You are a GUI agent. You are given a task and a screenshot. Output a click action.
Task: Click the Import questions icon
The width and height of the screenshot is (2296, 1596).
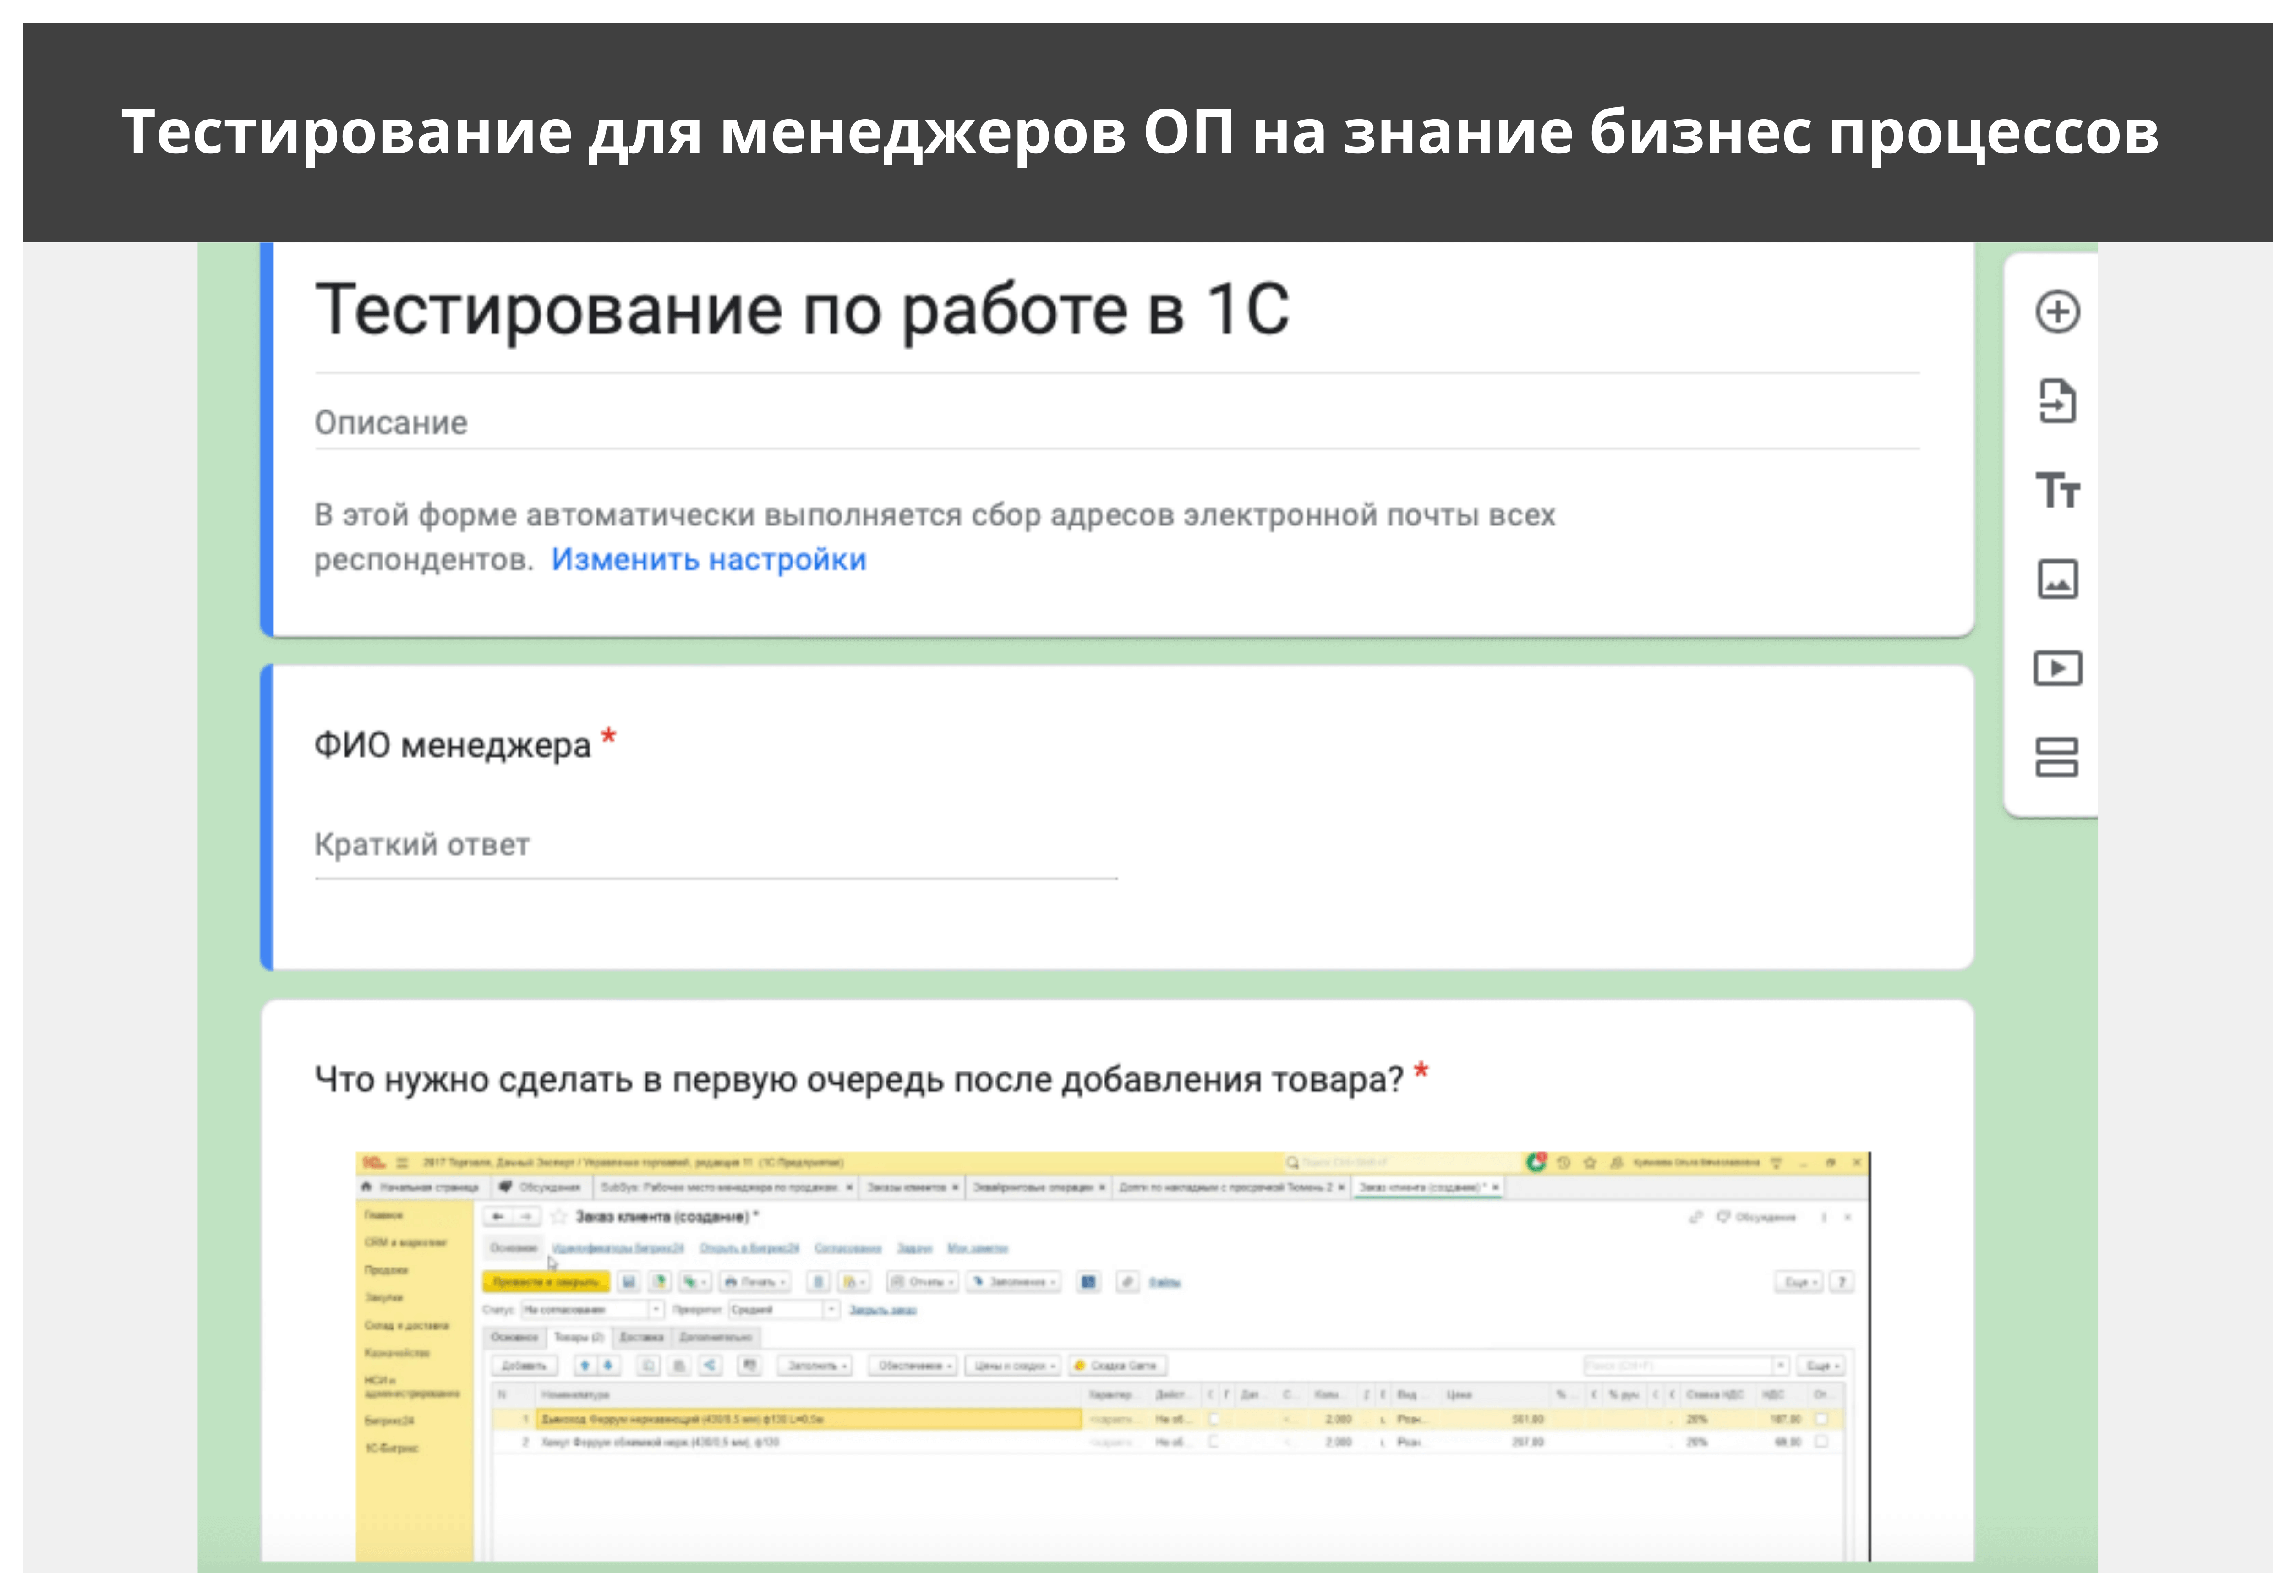pos(2057,401)
